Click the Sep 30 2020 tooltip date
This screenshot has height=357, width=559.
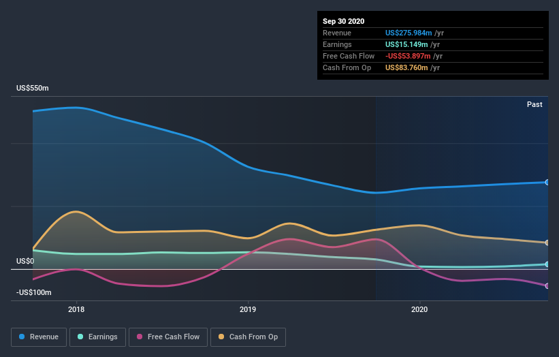coord(343,21)
